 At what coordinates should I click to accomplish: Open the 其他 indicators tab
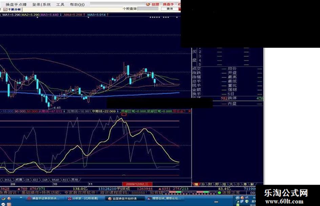coord(75,180)
